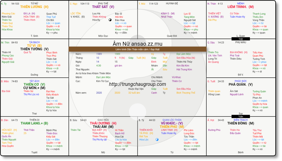Image resolution: width=282 pixels, height=161 pixels.
Task: Click the PHÁ QUÂN (V) star heading
Action: pyautogui.click(x=240, y=85)
